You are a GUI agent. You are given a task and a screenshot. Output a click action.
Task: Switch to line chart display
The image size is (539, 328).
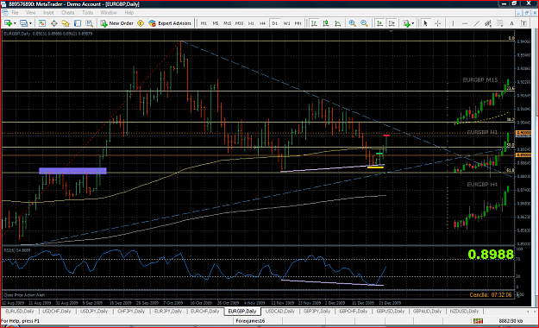pos(338,23)
